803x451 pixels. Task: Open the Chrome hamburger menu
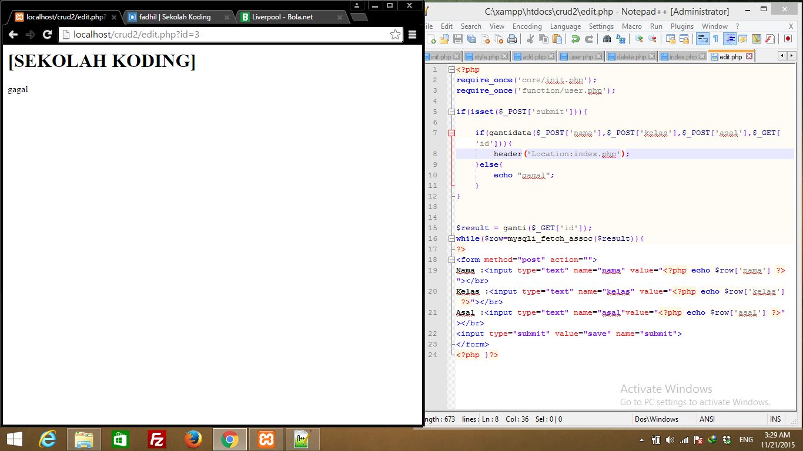(413, 35)
